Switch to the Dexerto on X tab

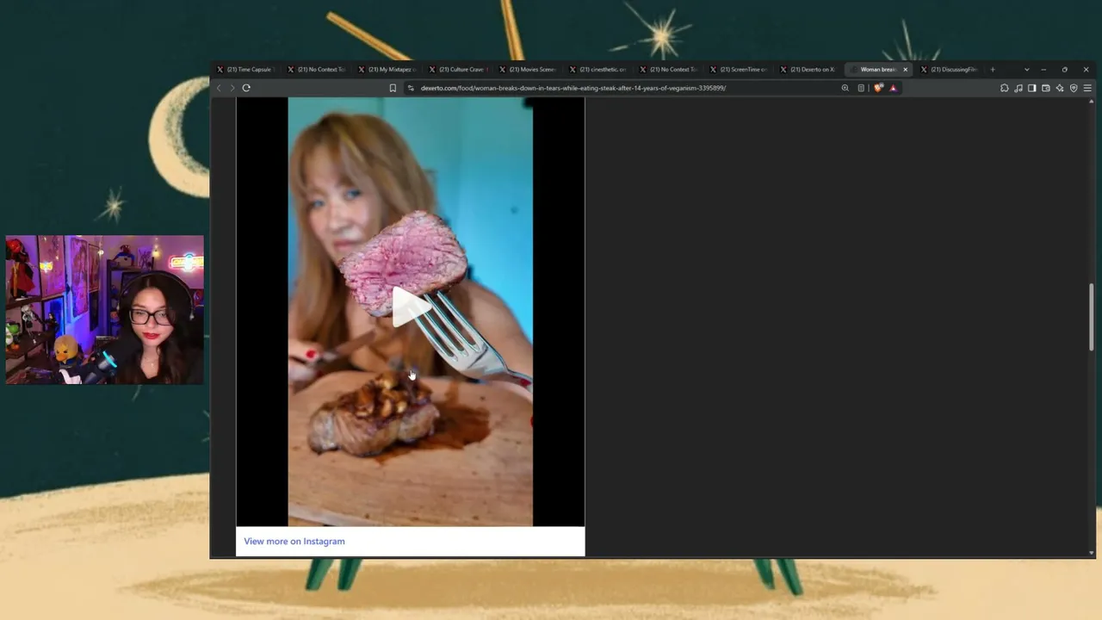[808, 70]
